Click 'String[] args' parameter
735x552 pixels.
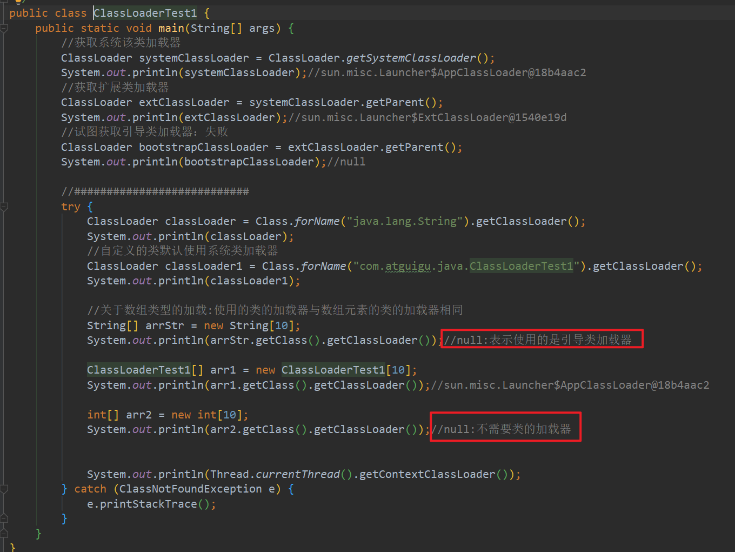coord(233,28)
